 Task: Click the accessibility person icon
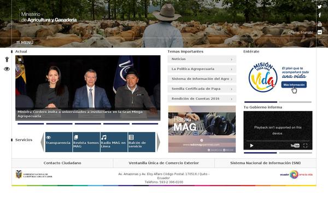[x=7, y=59]
